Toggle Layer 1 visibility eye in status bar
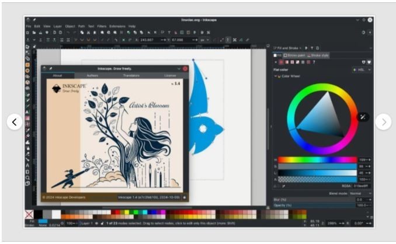Viewport: 396px width, 244px height. (x=96, y=224)
